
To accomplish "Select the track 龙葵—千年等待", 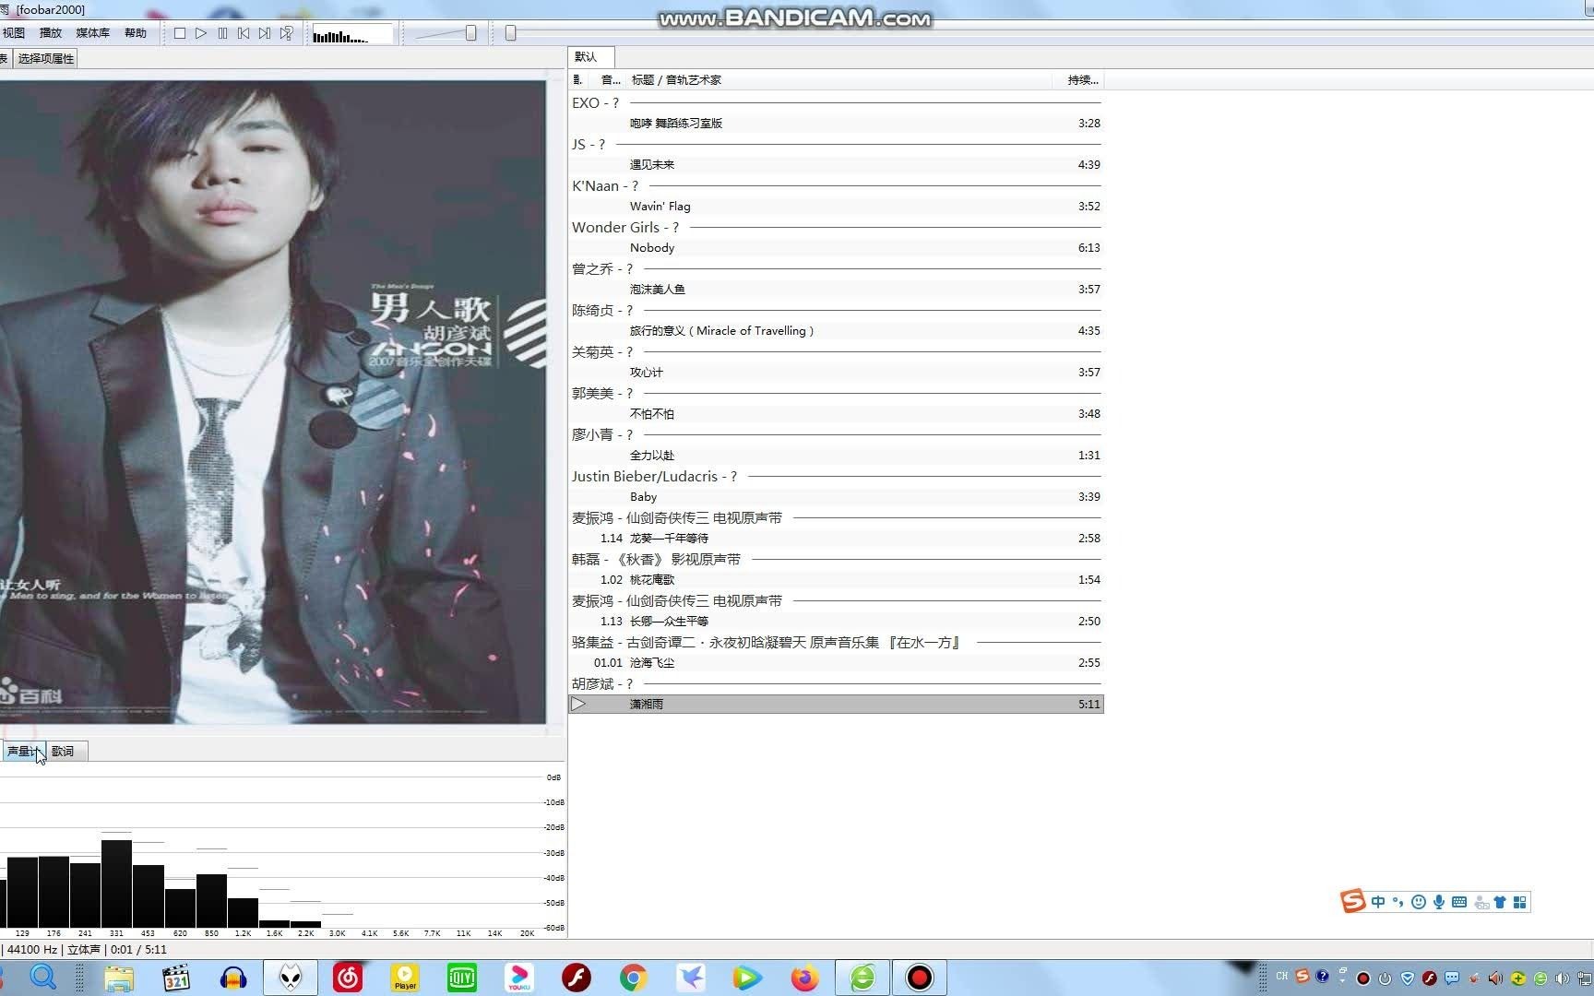I will point(836,538).
